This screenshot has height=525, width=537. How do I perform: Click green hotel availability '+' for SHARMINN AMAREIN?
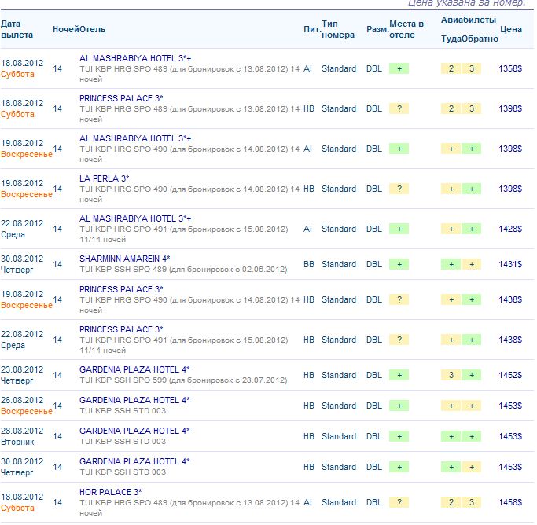pos(399,264)
